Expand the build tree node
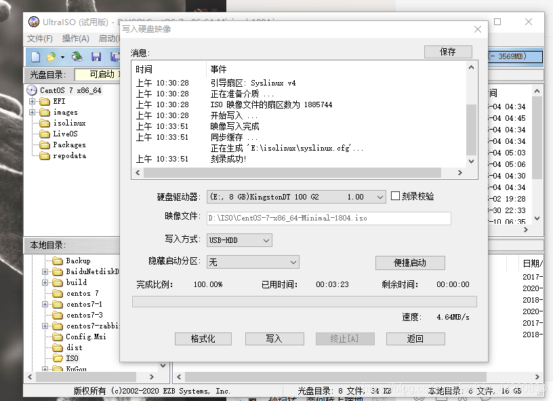The image size is (553, 401). pyautogui.click(x=45, y=283)
